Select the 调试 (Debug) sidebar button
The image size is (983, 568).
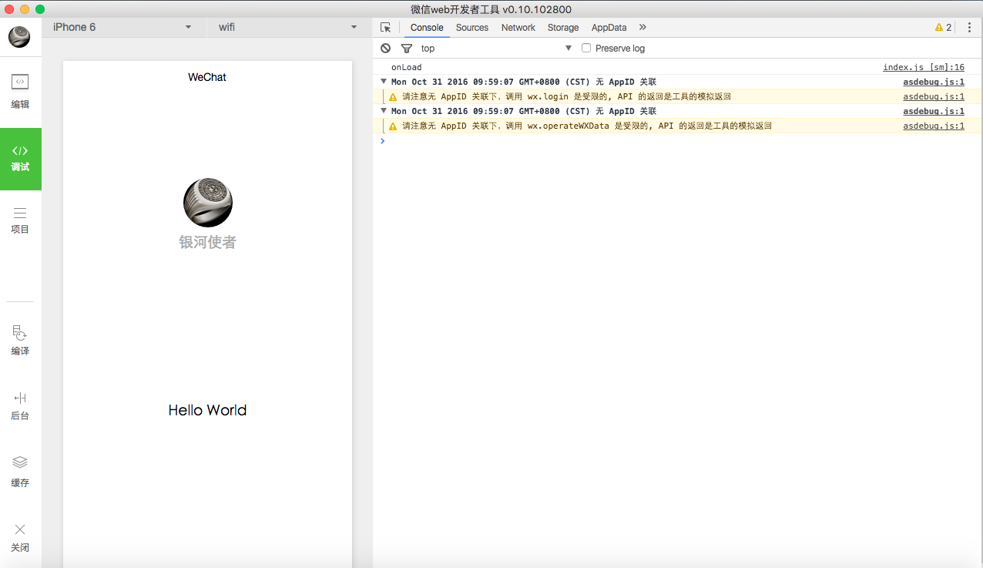click(20, 158)
